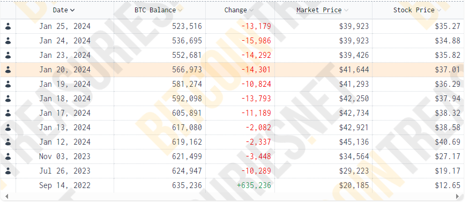This screenshot has width=469, height=202.
Task: Select the Sep 14, 2022 date cell
Action: coord(65,185)
